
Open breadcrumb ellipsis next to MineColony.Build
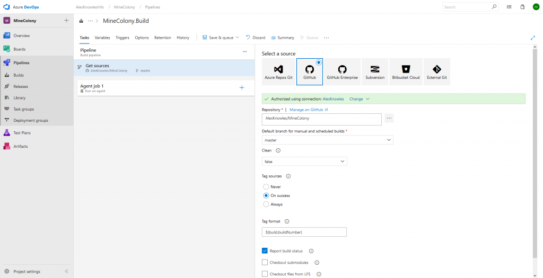click(x=90, y=21)
